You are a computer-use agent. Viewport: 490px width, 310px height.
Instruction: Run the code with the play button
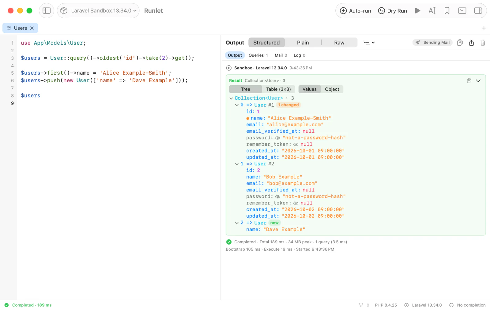coord(417,11)
